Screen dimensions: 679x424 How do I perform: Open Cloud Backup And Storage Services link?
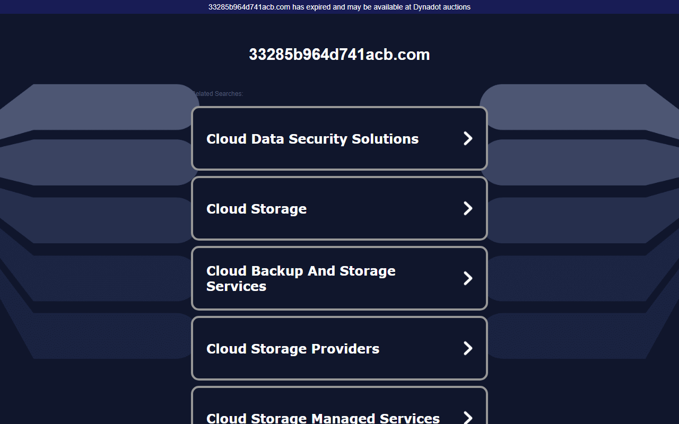(339, 278)
